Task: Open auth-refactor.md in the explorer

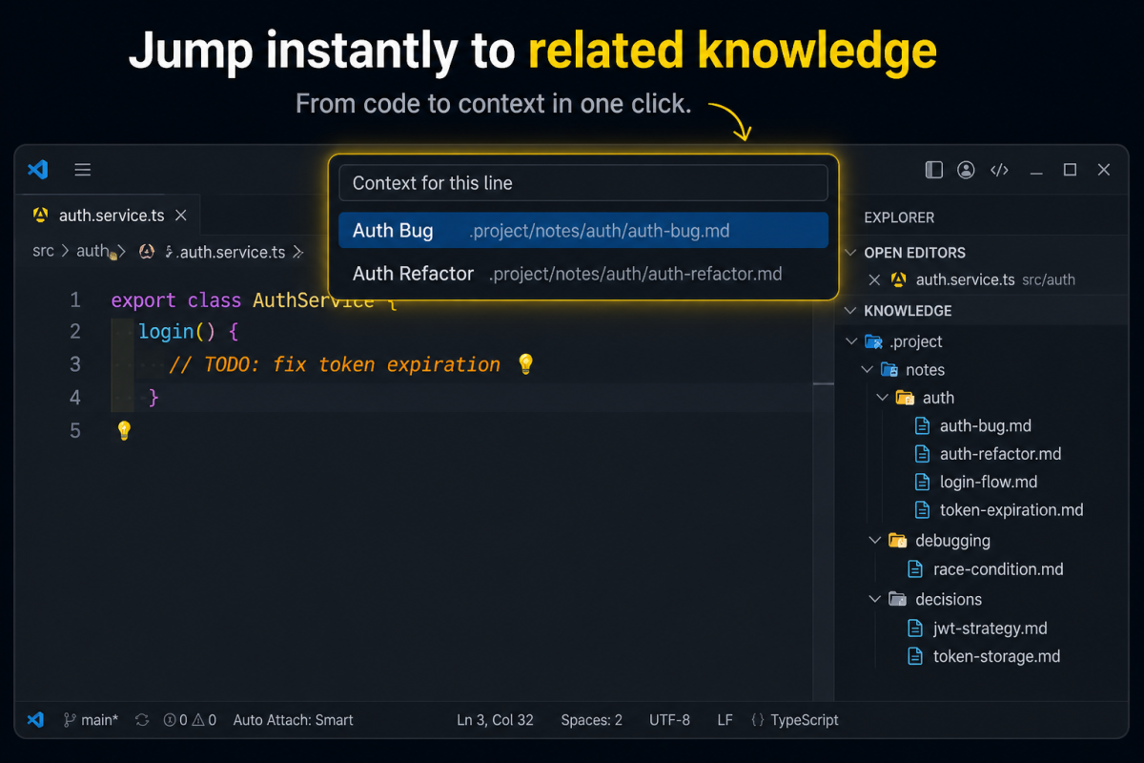Action: (1000, 454)
